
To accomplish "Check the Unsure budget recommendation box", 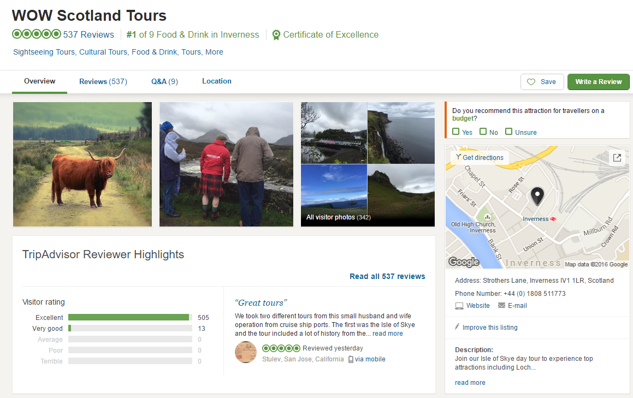I will pos(508,132).
